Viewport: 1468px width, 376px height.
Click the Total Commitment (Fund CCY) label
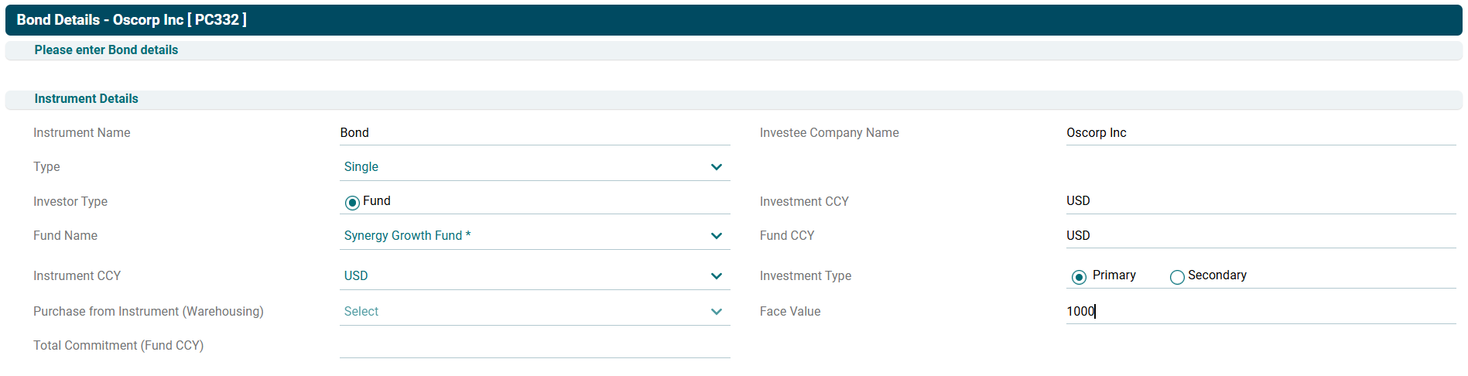(x=118, y=346)
